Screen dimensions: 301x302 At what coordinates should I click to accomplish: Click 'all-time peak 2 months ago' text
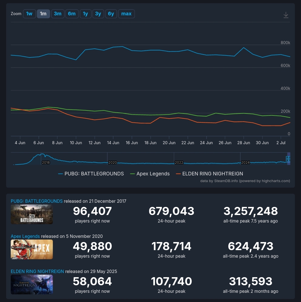click(x=251, y=291)
